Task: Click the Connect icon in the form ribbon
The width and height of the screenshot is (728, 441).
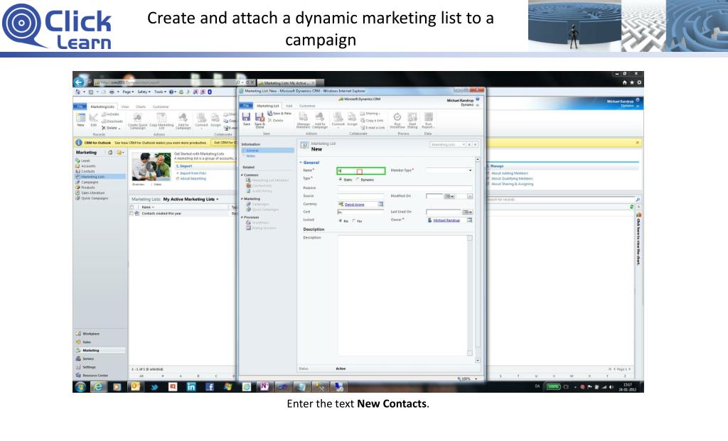Action: 338,119
